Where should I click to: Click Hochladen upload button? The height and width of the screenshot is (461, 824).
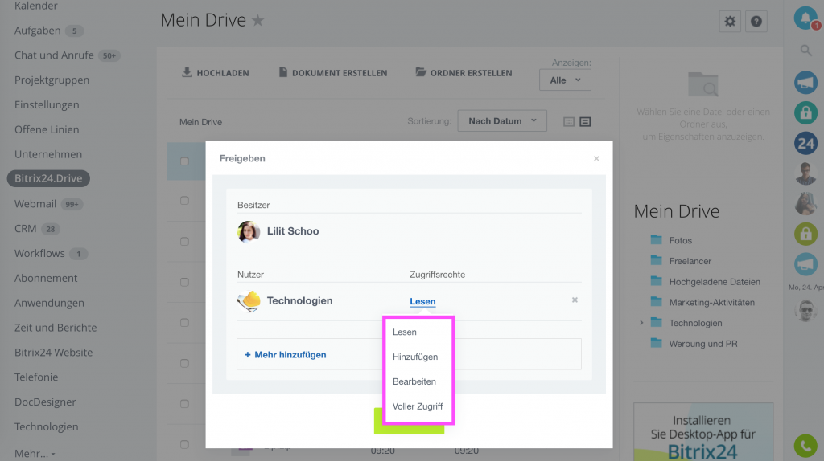click(216, 73)
